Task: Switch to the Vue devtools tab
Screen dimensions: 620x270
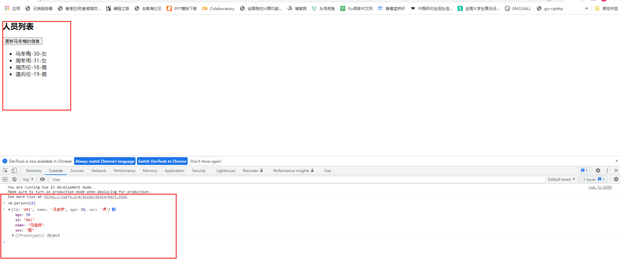Action: tap(327, 170)
